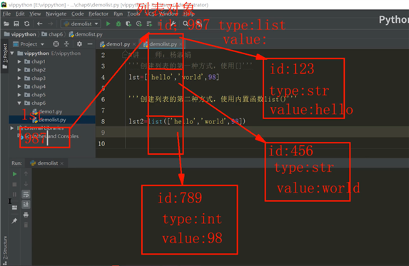Click line number 7 in the gutter
This screenshot has width=409, height=266.
103,111
